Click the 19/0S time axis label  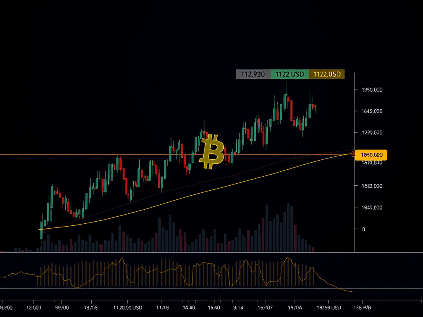[90, 308]
